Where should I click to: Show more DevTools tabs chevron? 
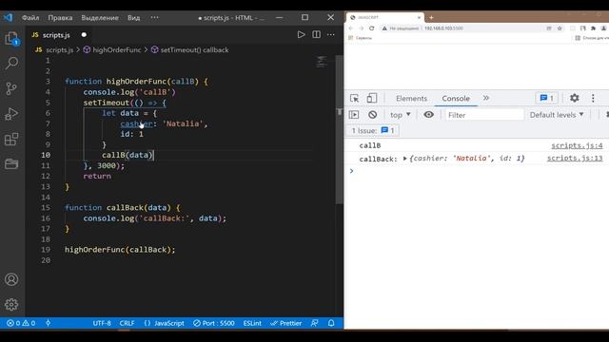pyautogui.click(x=486, y=98)
